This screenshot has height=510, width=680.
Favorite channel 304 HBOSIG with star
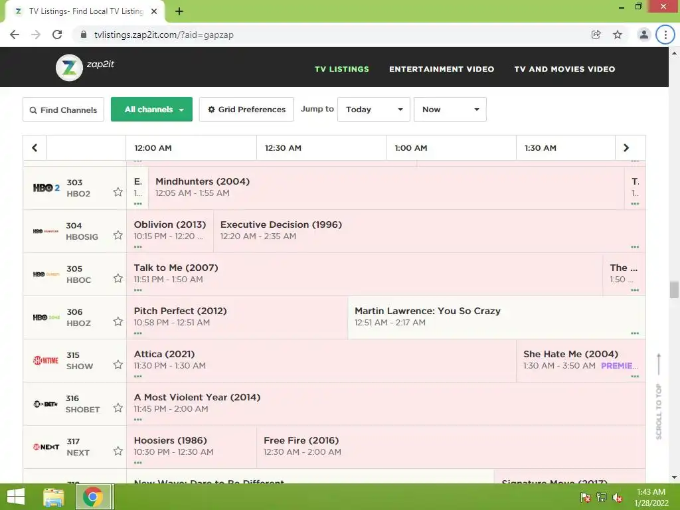click(118, 235)
